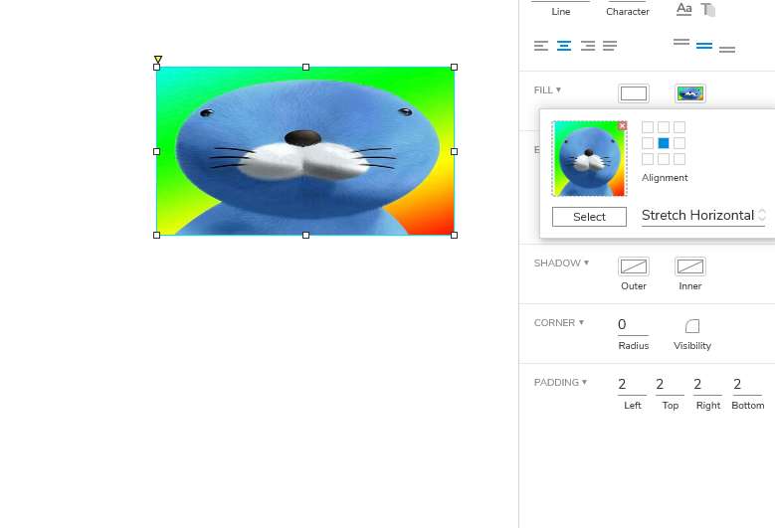Select middle-right image alignment
775x528 pixels.
pyautogui.click(x=679, y=143)
